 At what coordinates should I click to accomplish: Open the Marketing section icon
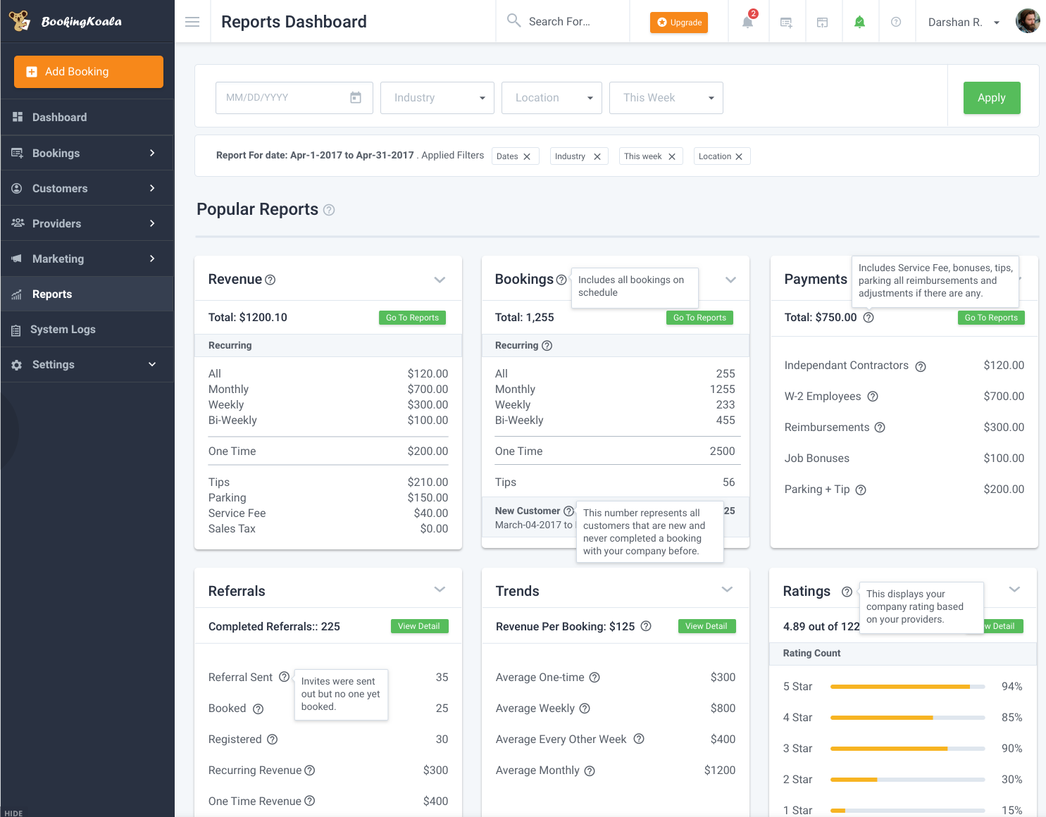click(x=17, y=258)
